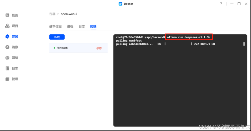Click the Project (项目) cubes icon

(7, 26)
